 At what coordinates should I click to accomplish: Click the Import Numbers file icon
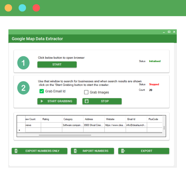(x=76, y=151)
